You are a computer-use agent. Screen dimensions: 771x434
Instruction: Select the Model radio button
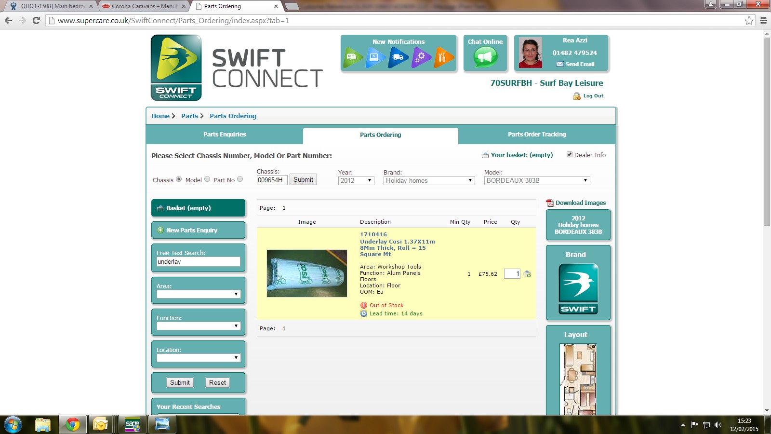click(207, 179)
